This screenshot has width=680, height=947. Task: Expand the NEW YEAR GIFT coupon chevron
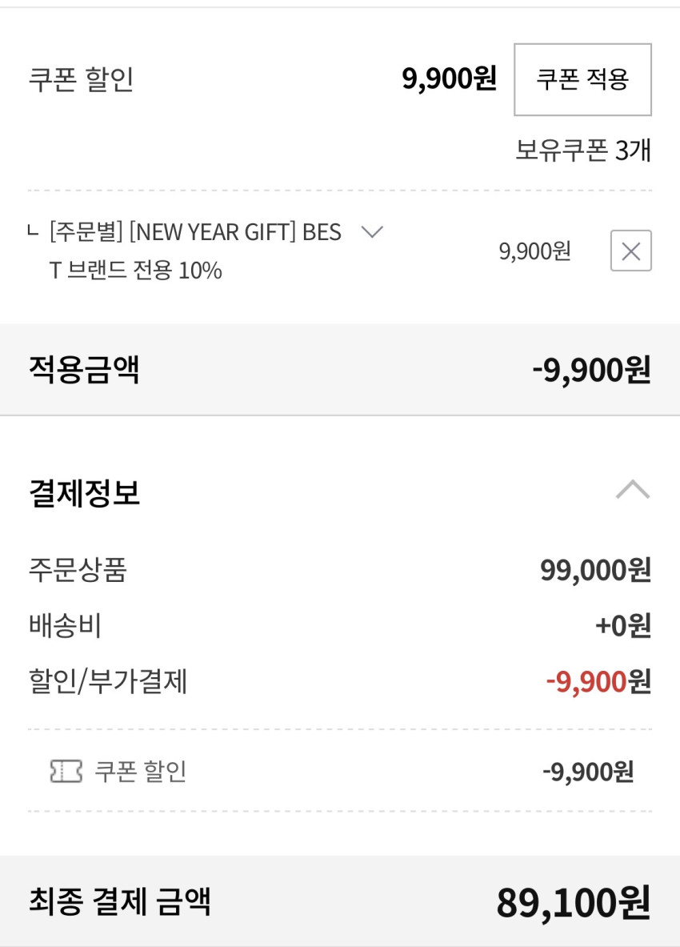coord(372,232)
